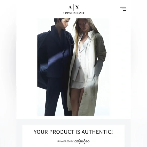Click the Certilogo bracket symbol icon

[x=82, y=141]
